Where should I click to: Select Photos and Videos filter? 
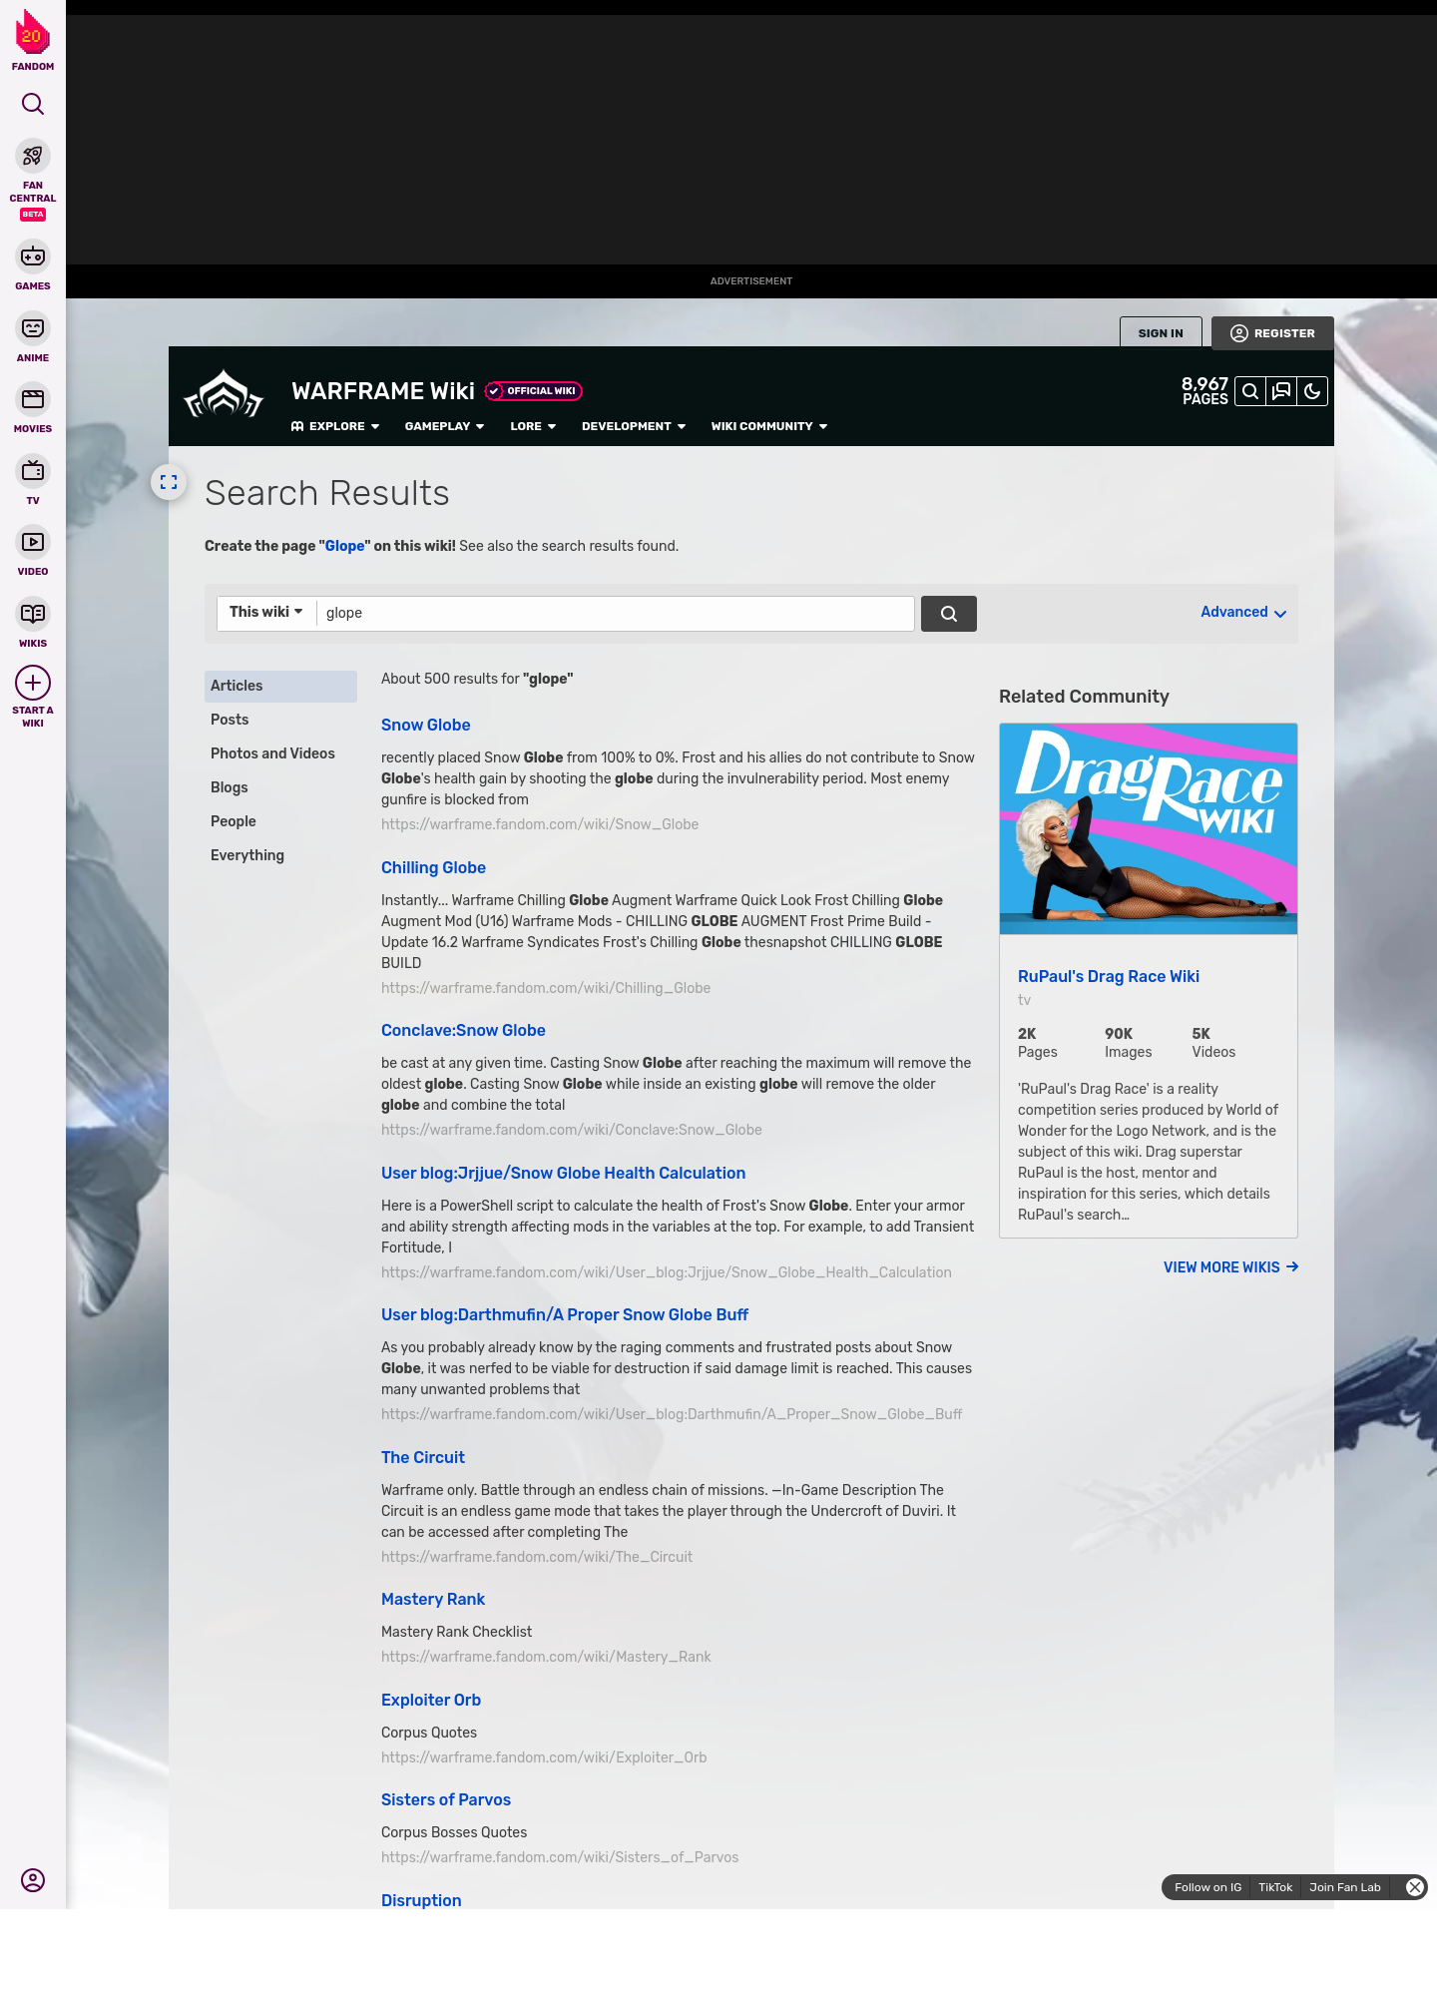(280, 753)
